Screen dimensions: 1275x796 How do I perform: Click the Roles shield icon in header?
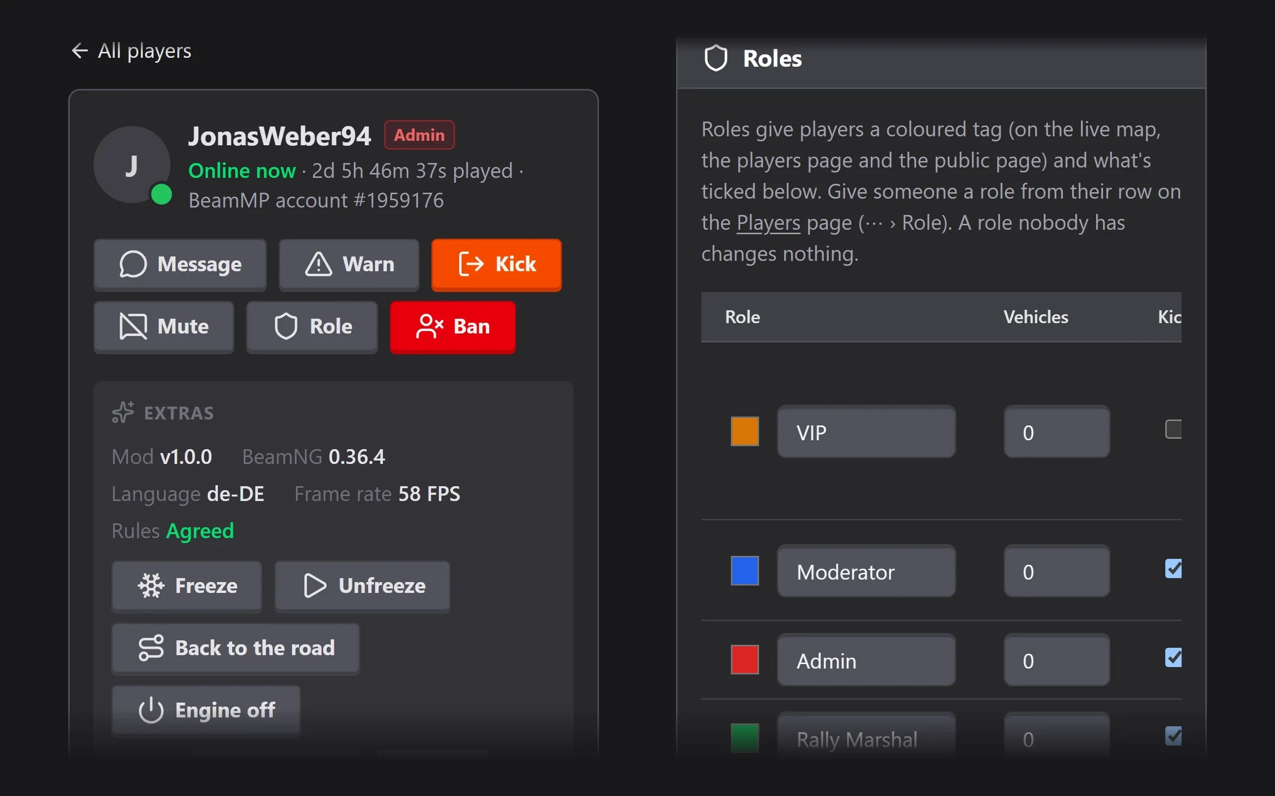tap(716, 58)
